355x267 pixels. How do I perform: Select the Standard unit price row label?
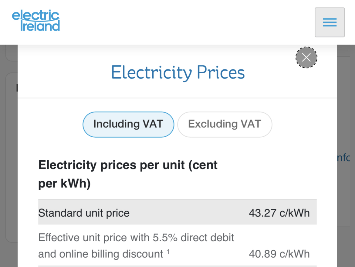pyautogui.click(x=84, y=213)
